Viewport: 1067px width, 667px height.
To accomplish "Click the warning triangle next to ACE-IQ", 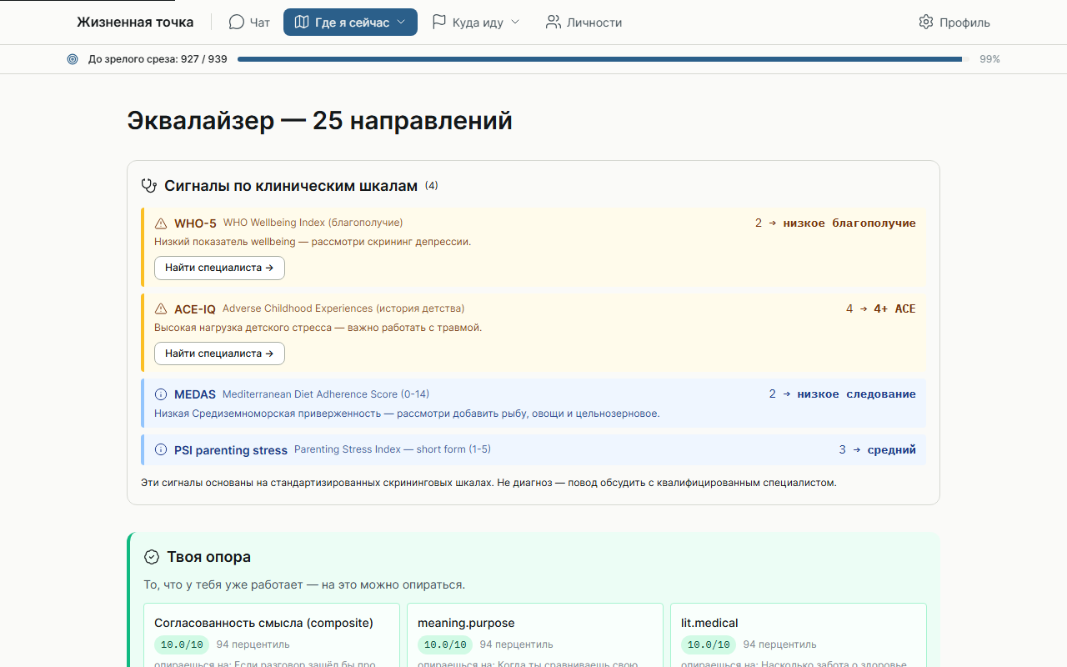I will pos(161,309).
